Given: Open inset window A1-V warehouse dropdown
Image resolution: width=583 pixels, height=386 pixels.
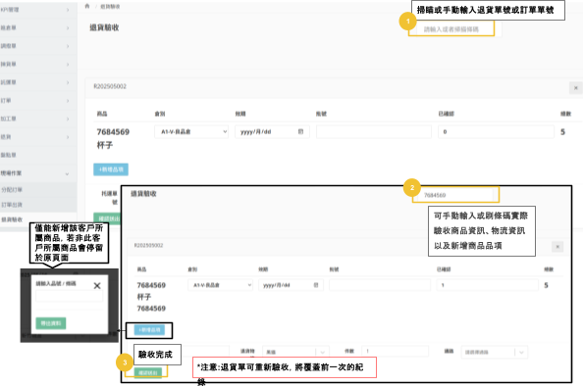Looking at the screenshot, I should coord(220,285).
